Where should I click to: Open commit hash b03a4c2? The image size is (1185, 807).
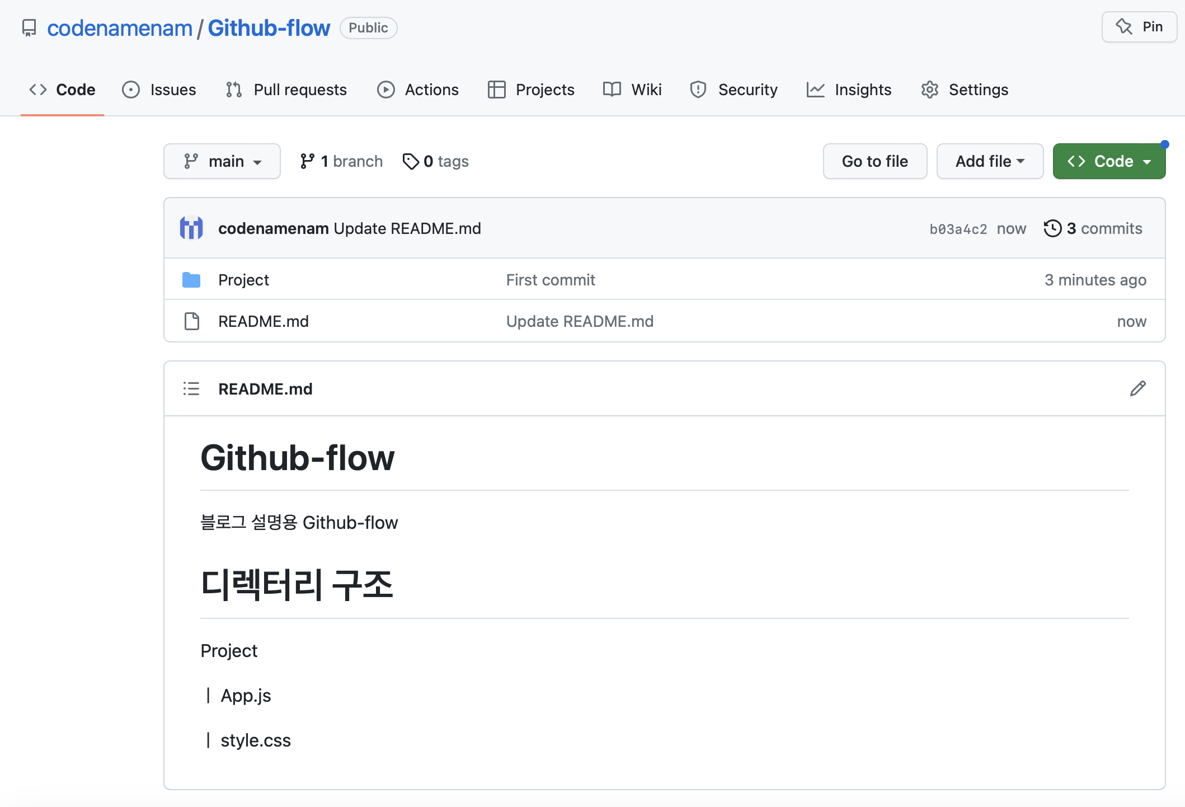[958, 229]
